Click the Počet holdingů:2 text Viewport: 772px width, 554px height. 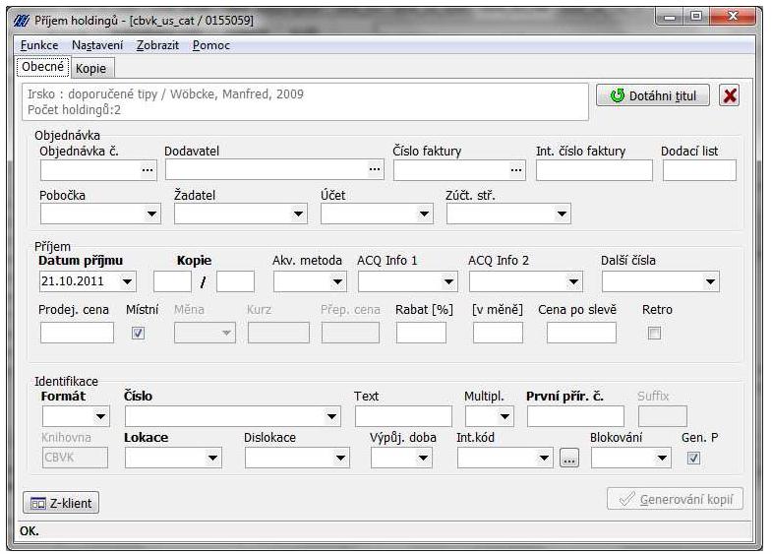click(x=75, y=110)
